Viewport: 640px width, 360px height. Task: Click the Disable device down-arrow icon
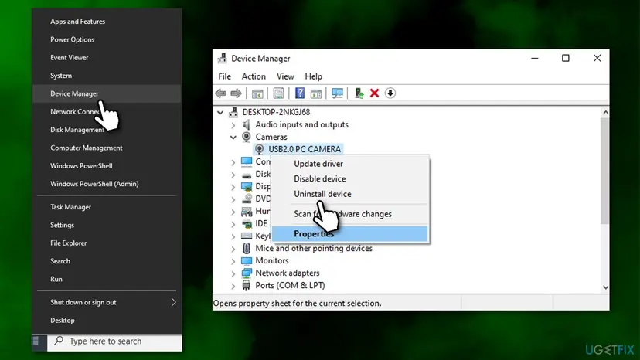(x=390, y=93)
